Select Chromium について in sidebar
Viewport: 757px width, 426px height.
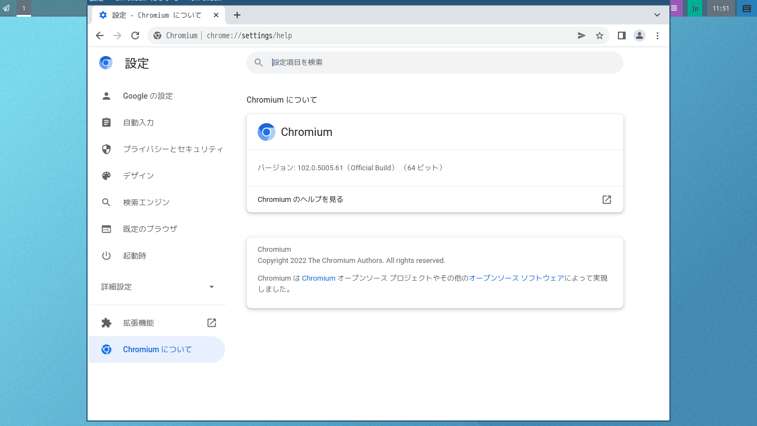(156, 349)
